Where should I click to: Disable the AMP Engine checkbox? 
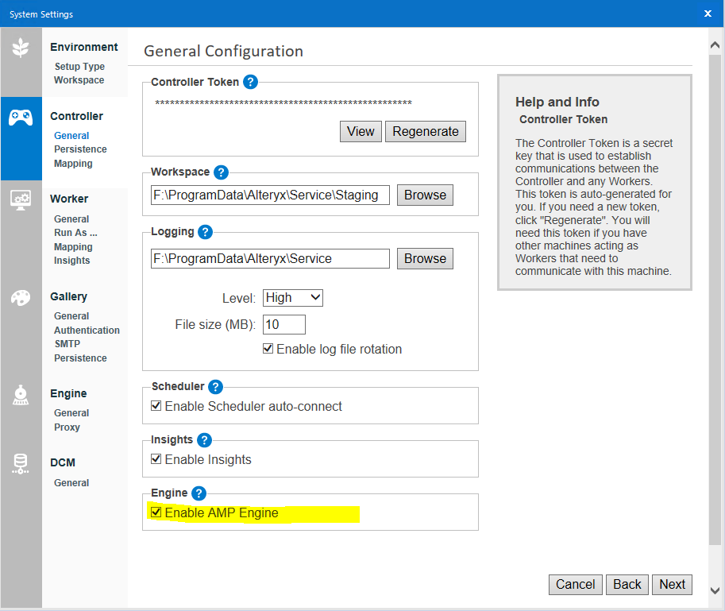(156, 512)
